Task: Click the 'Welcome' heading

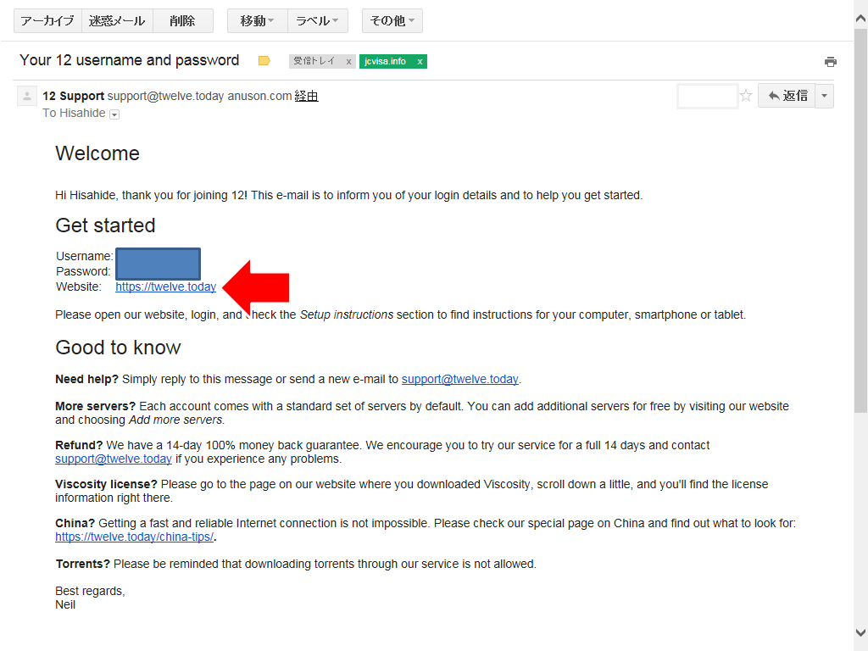Action: point(97,153)
